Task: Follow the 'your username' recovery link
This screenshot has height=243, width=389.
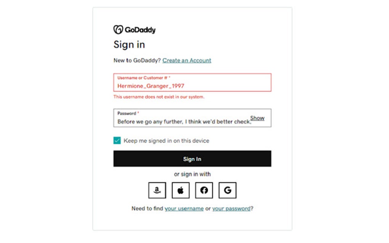Action: click(x=184, y=208)
